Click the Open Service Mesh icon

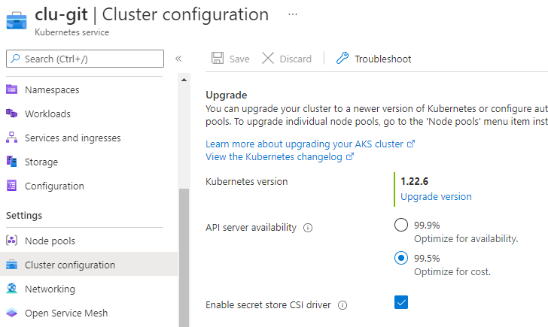point(11,313)
